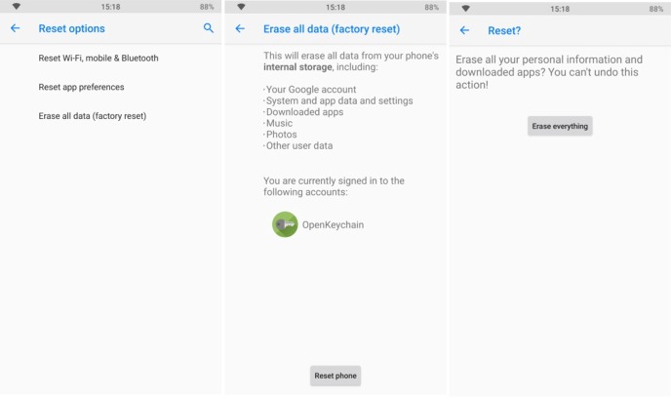Tap 88% battery indicator on Reset? screen

[x=656, y=9]
